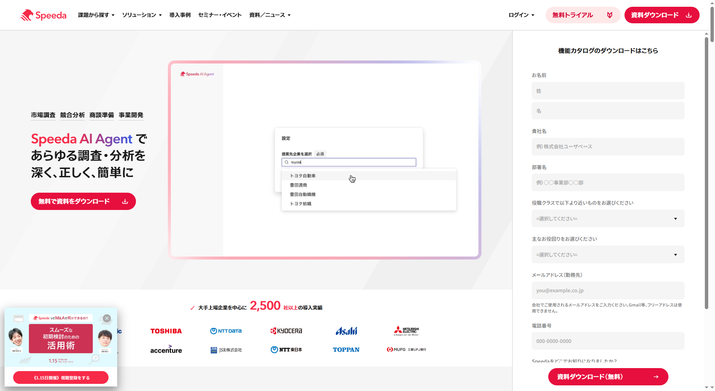This screenshot has width=715, height=391.
Task: Open the 役職クラス select dropdown
Action: click(x=608, y=219)
